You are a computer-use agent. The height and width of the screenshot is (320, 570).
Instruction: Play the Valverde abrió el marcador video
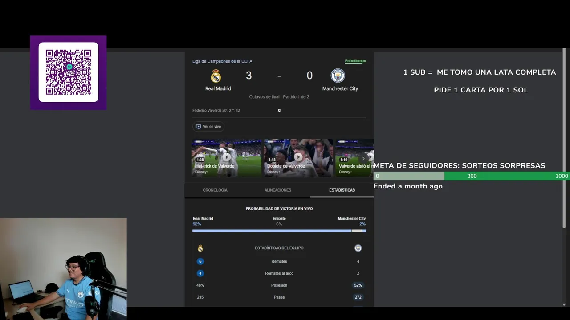click(354, 157)
